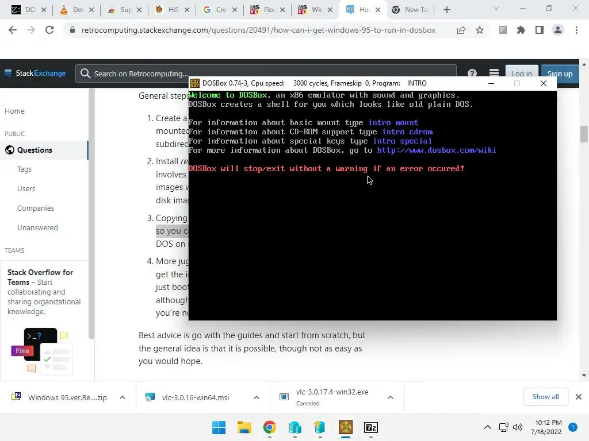Open File Explorer from the taskbar
The height and width of the screenshot is (441, 589).
(244, 427)
